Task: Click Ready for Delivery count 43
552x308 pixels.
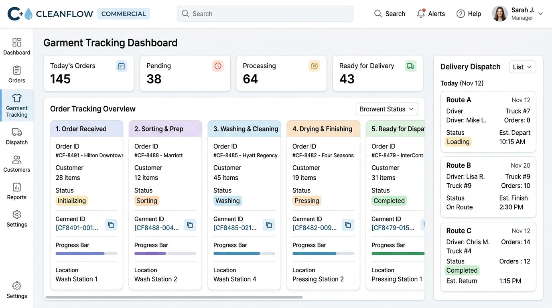Action: pyautogui.click(x=347, y=79)
